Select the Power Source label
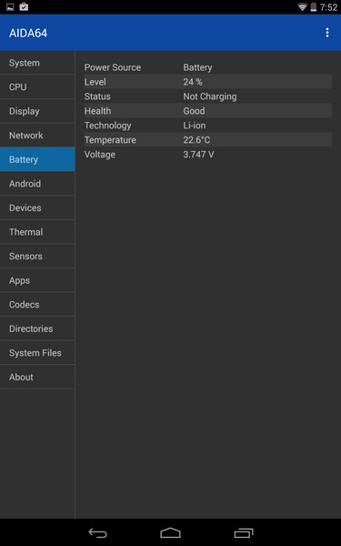Image resolution: width=341 pixels, height=546 pixels. [113, 67]
